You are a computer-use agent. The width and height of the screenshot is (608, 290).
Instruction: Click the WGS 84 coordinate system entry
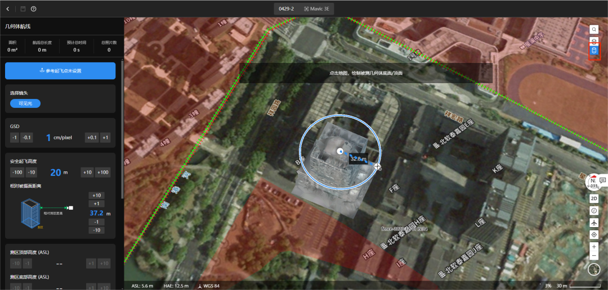[209, 286]
